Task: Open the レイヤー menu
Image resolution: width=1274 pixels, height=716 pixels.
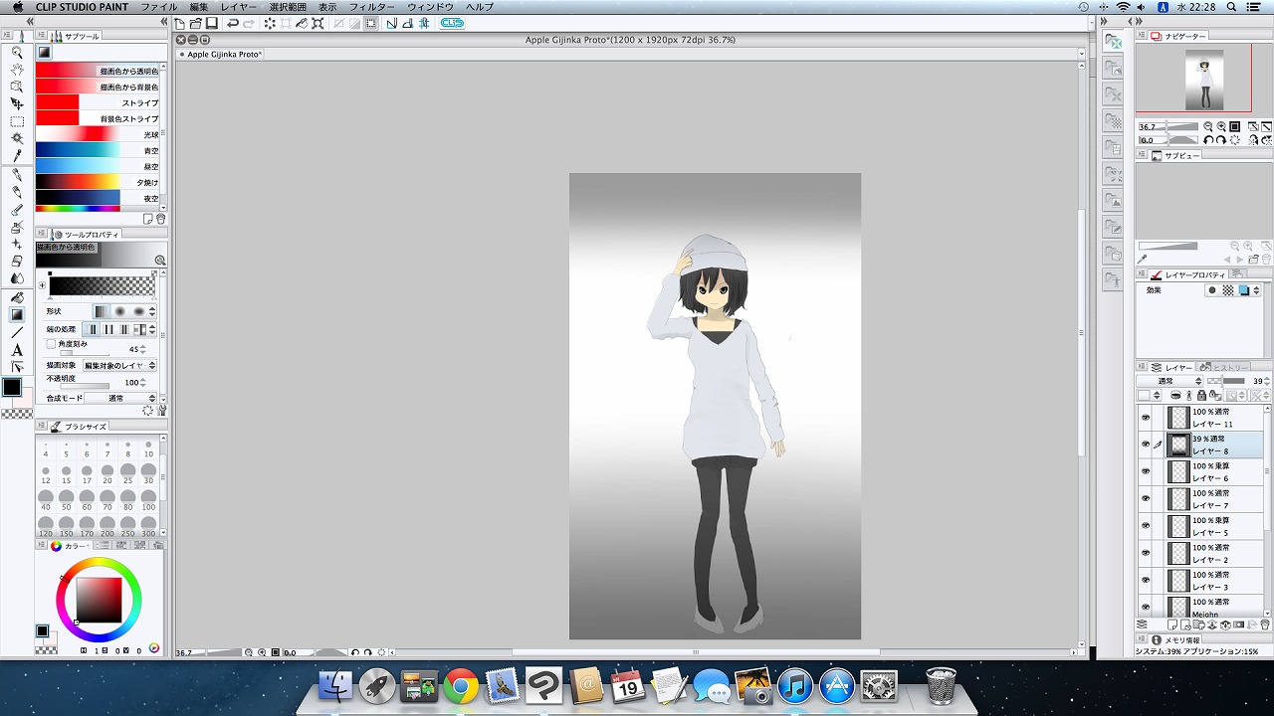Action: [239, 7]
